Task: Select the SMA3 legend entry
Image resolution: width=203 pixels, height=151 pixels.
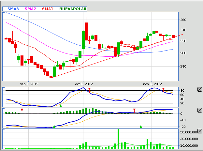Action: (x=11, y=9)
